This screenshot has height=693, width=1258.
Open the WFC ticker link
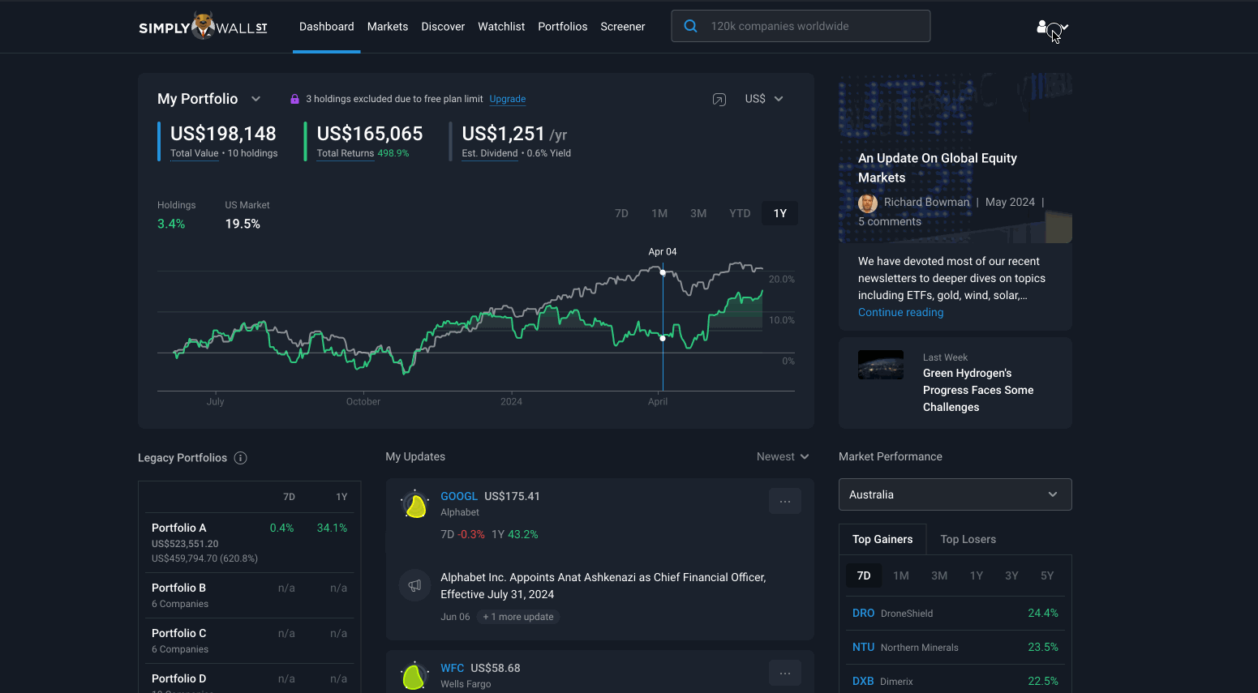click(453, 668)
